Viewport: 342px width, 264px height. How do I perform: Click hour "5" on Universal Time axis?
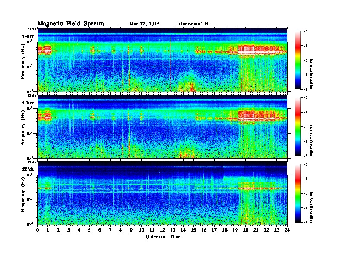coord(89,230)
